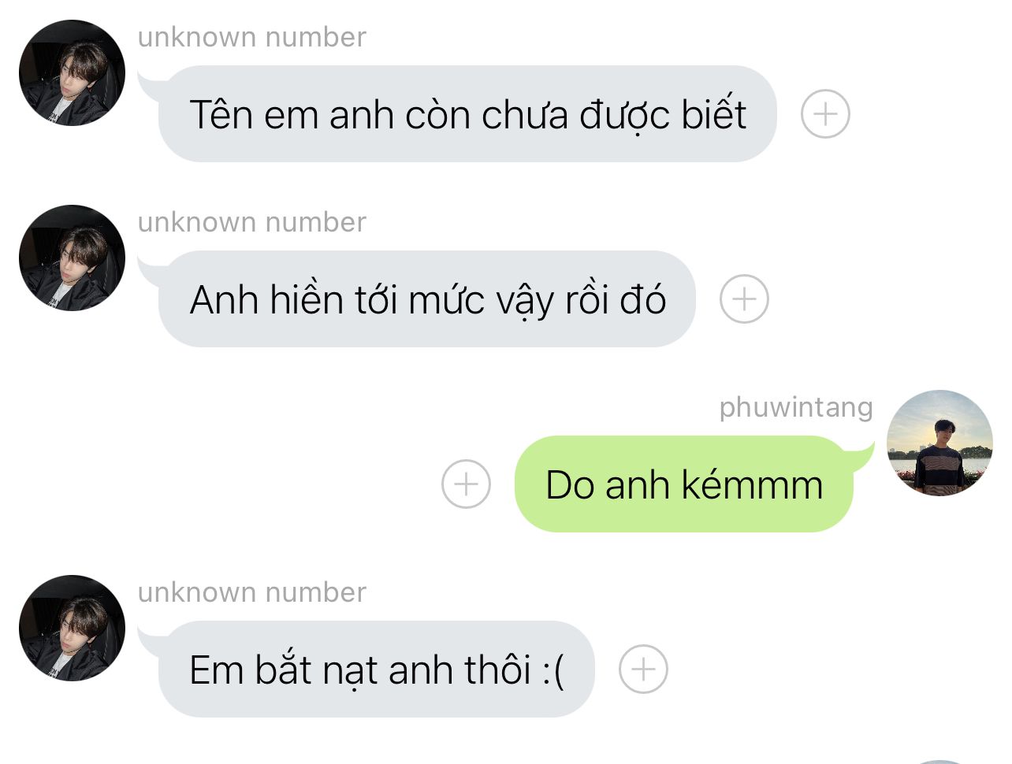Click 'unknown number' label above last message
Viewport: 1012px width, 764px height.
[x=252, y=592]
